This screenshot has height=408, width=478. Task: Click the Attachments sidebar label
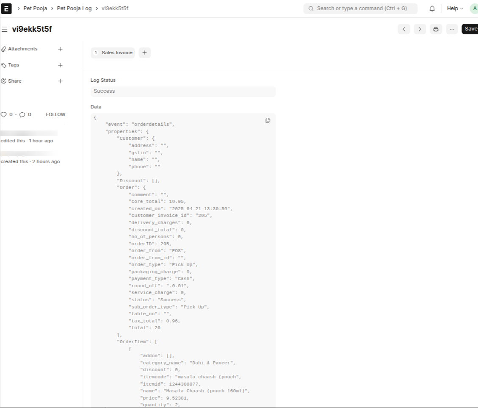point(22,49)
